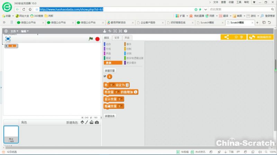Viewport: 277px width, 155px height.
Task: Select the stamp duplicate tool
Action: (105, 31)
